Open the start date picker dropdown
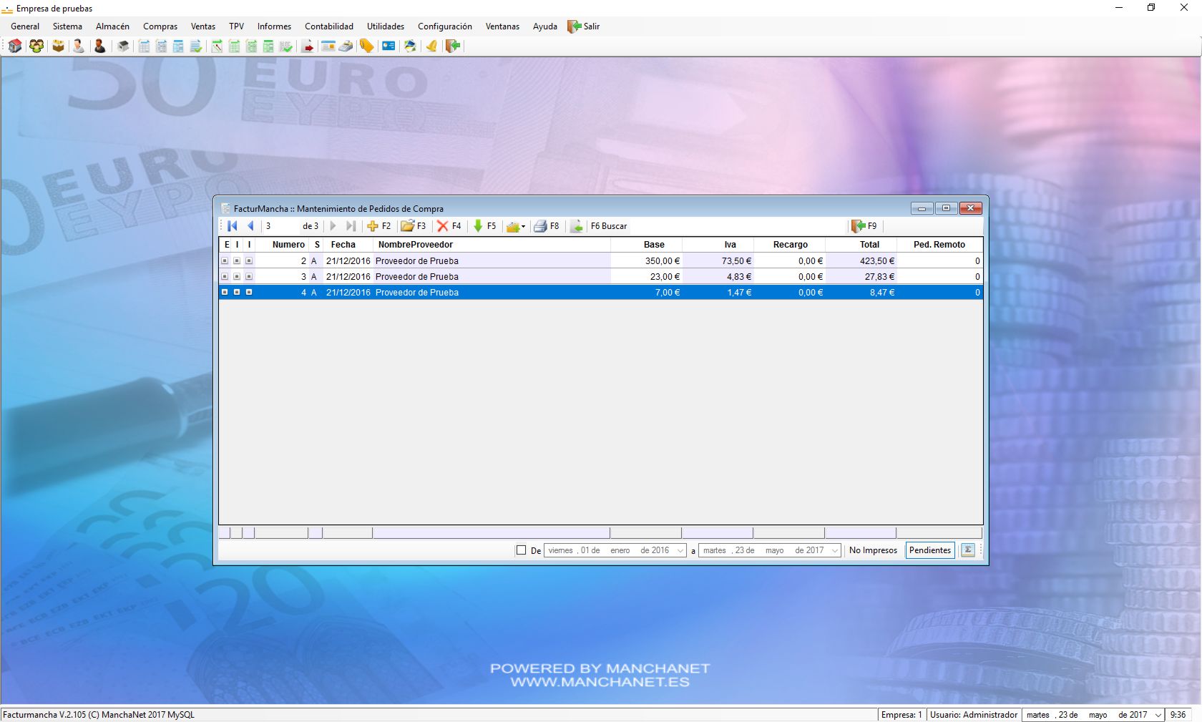This screenshot has height=722, width=1202. click(680, 550)
